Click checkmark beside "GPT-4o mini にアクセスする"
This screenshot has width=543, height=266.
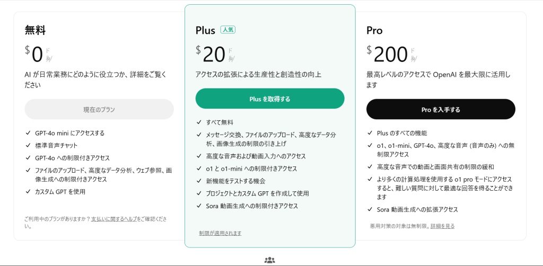pyautogui.click(x=28, y=133)
